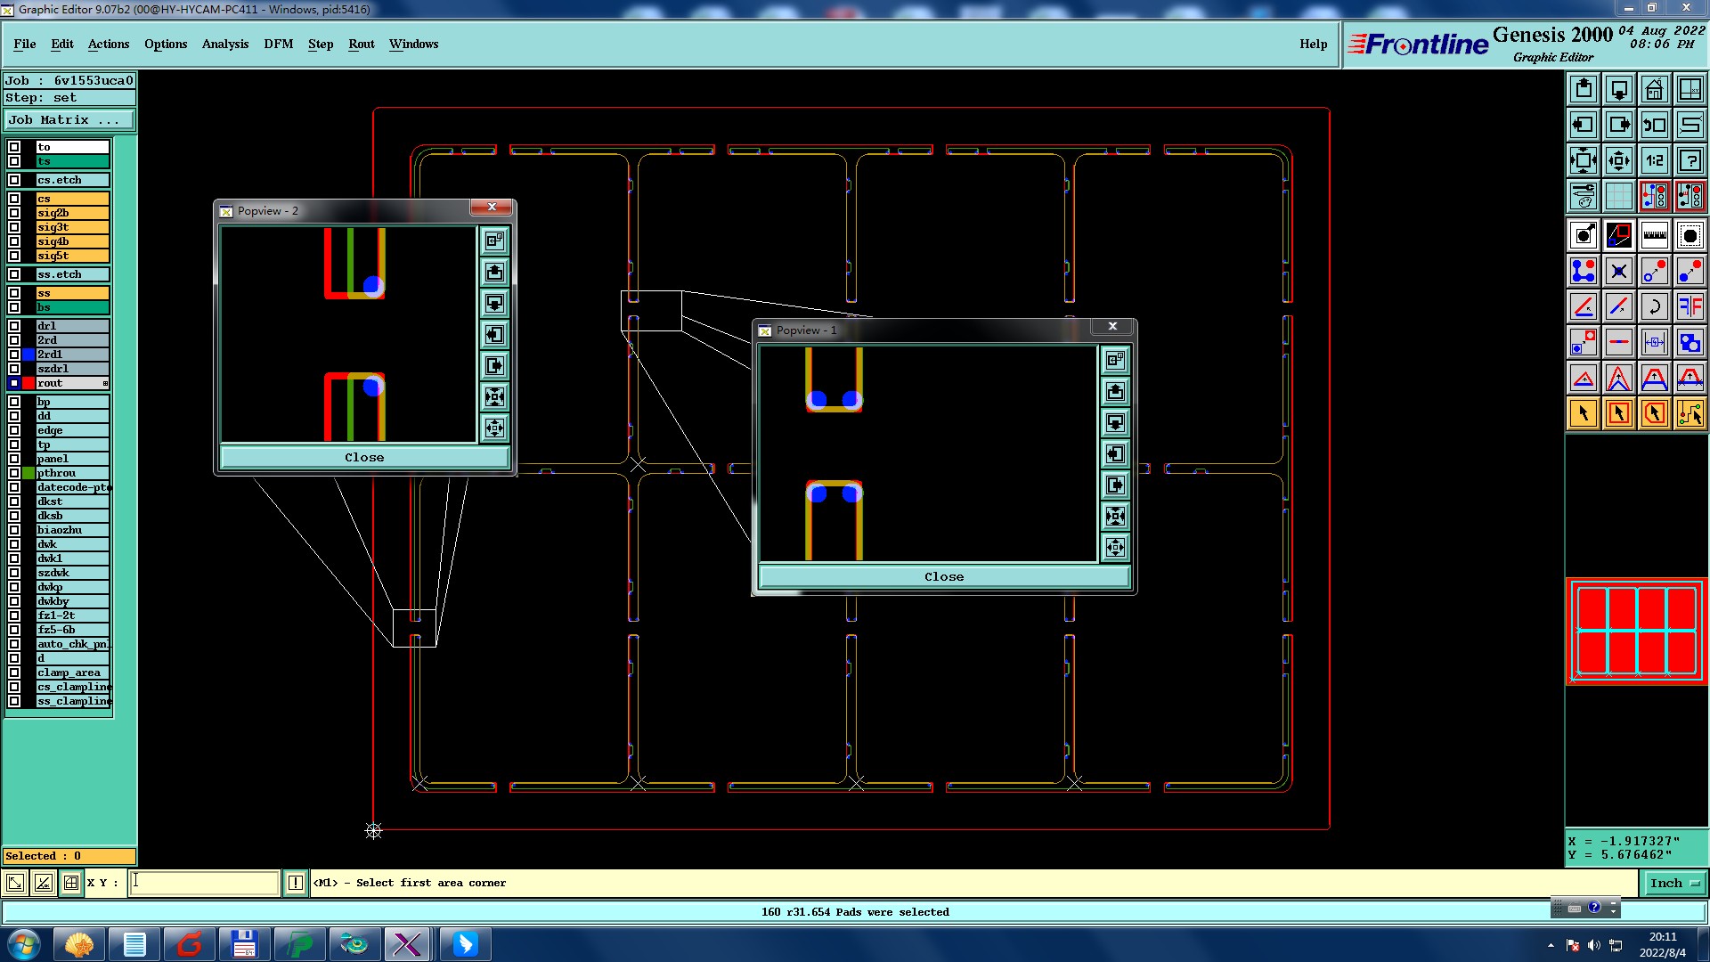The height and width of the screenshot is (962, 1710).
Task: Click the red-blue zoom area icon
Action: pos(1619,235)
